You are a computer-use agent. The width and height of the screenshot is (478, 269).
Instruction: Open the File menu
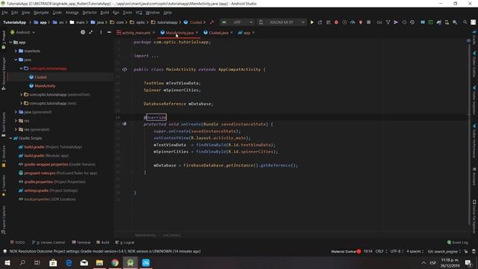[4, 13]
